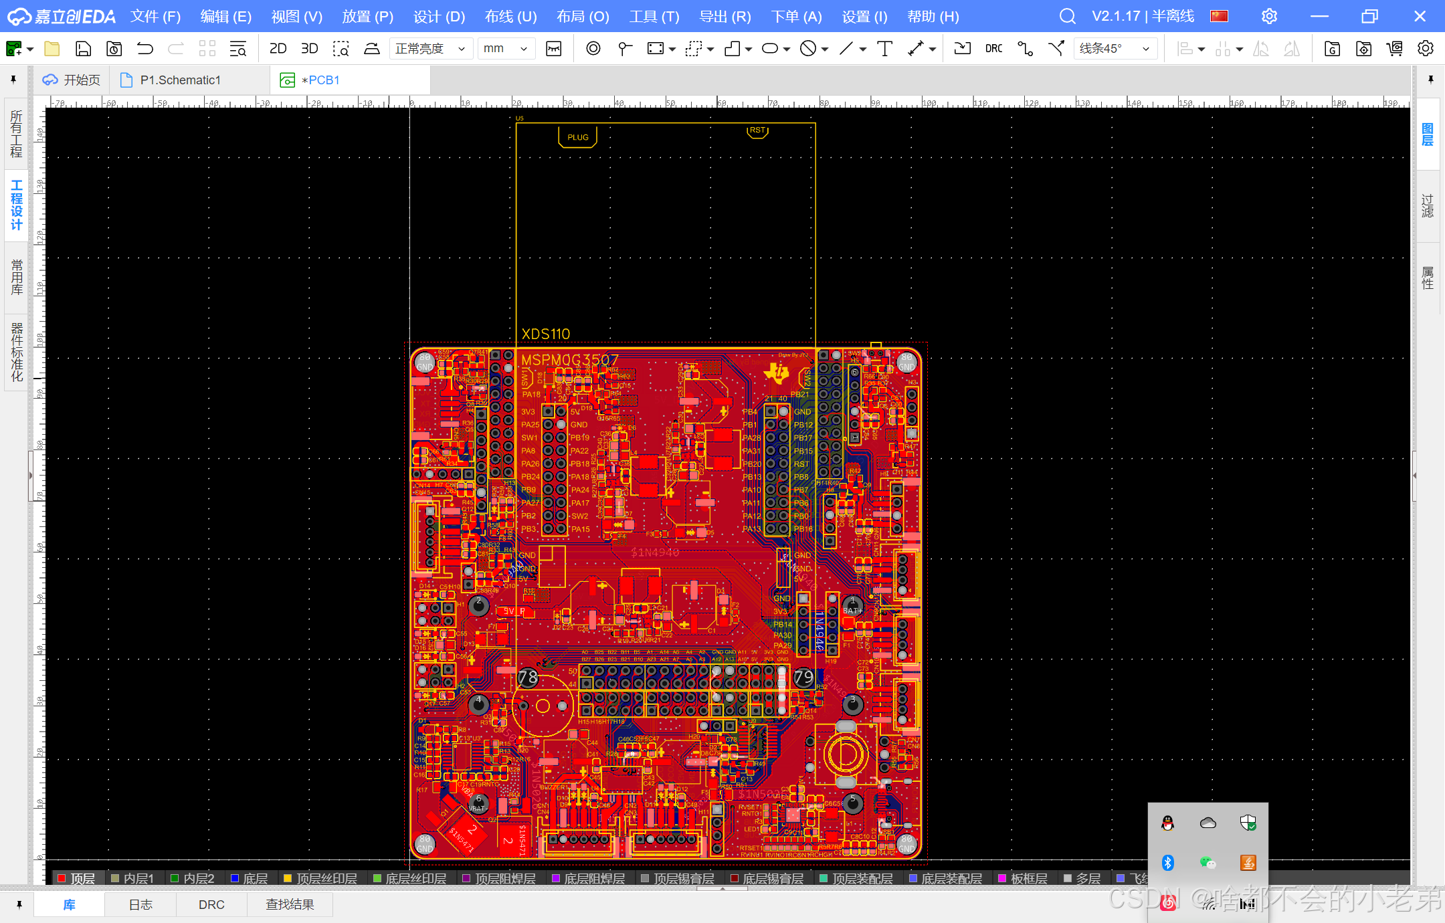Switch to 2D preview
The image size is (1445, 923).
(x=278, y=48)
